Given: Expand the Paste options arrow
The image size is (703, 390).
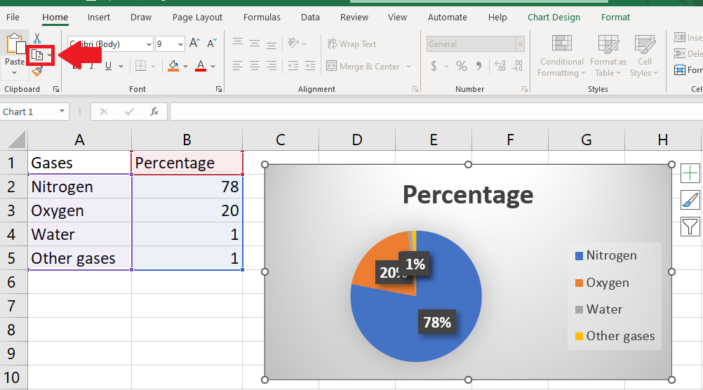Looking at the screenshot, I should 14,72.
